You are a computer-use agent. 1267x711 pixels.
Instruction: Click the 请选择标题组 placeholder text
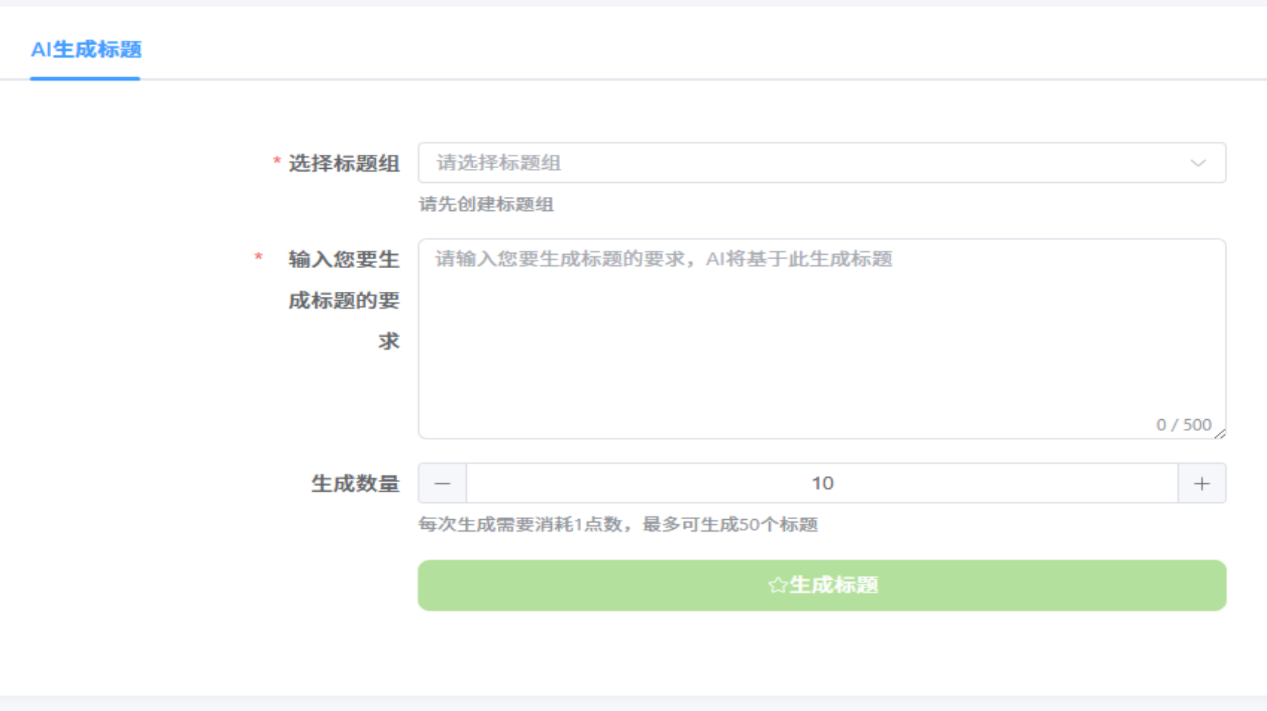(x=499, y=163)
